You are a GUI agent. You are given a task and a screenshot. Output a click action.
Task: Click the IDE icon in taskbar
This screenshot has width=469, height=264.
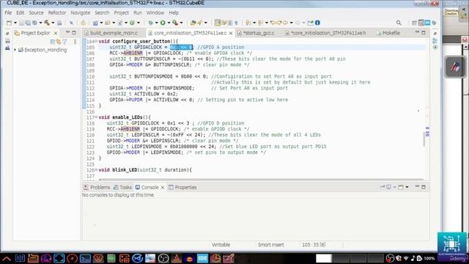pyautogui.click(x=202, y=258)
